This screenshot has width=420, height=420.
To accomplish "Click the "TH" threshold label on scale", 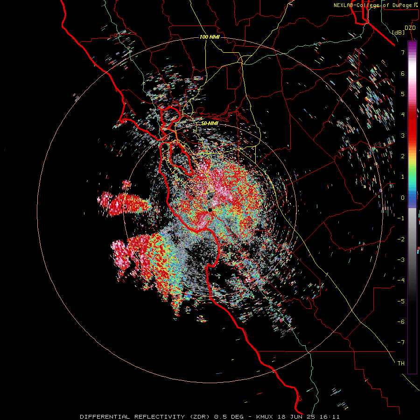I will point(401,364).
